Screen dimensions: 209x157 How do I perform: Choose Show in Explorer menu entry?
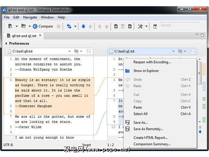tap(160, 71)
